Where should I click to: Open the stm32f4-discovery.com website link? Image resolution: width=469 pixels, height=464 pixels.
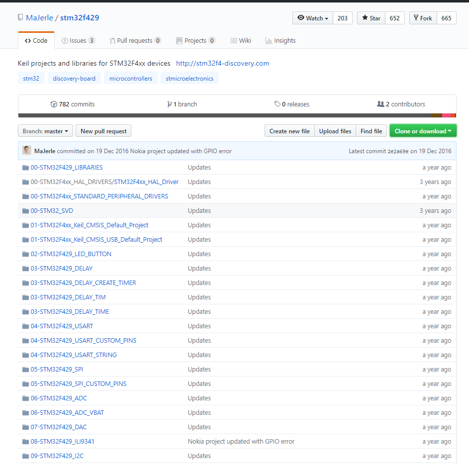(x=222, y=64)
